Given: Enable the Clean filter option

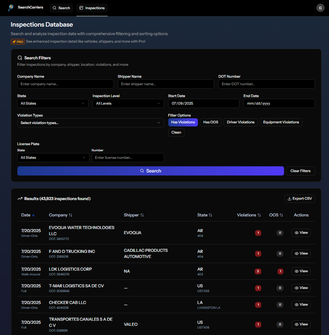Looking at the screenshot, I should tap(176, 132).
